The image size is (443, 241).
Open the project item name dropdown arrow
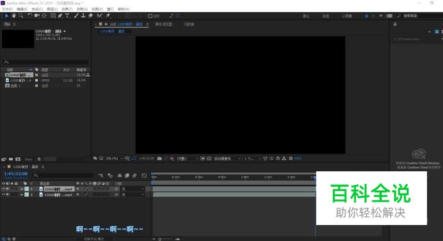(65, 31)
